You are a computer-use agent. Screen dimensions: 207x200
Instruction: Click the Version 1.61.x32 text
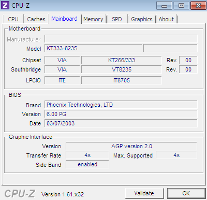click(x=63, y=194)
